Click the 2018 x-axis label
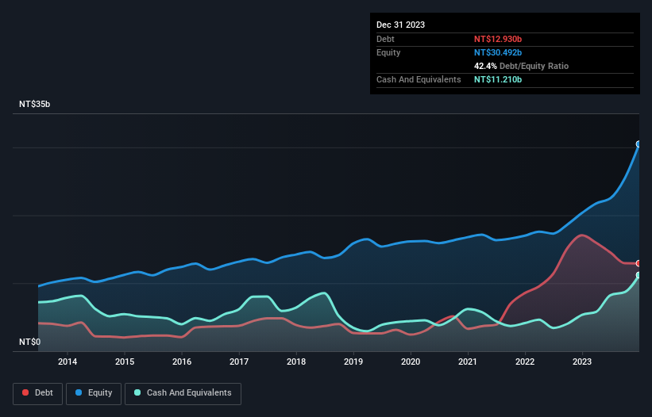652x417 pixels. click(296, 362)
